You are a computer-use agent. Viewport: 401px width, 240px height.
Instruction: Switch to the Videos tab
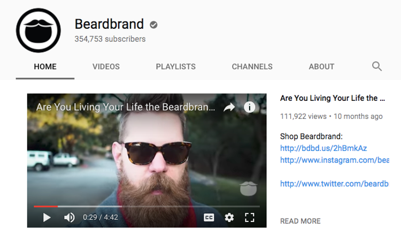coord(106,67)
